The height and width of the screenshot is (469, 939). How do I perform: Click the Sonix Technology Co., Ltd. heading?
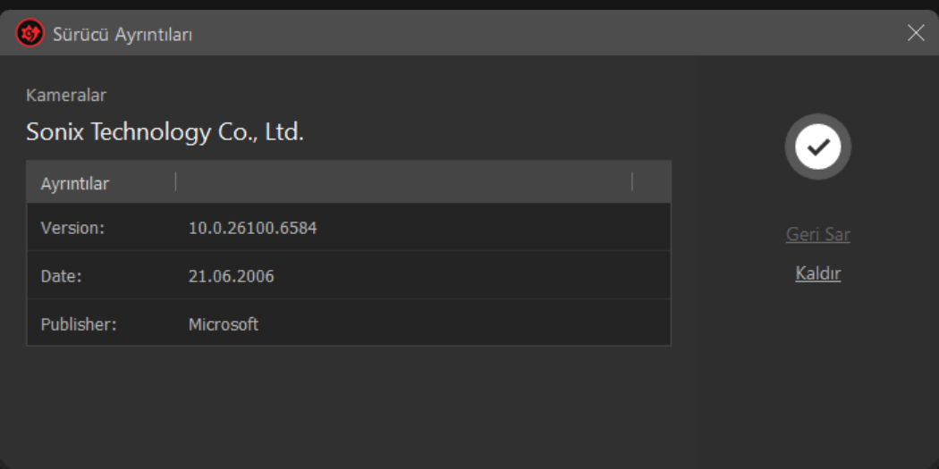165,132
